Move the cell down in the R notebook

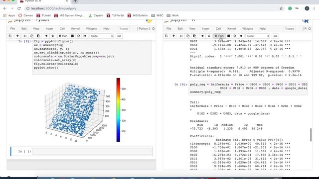point(209,36)
